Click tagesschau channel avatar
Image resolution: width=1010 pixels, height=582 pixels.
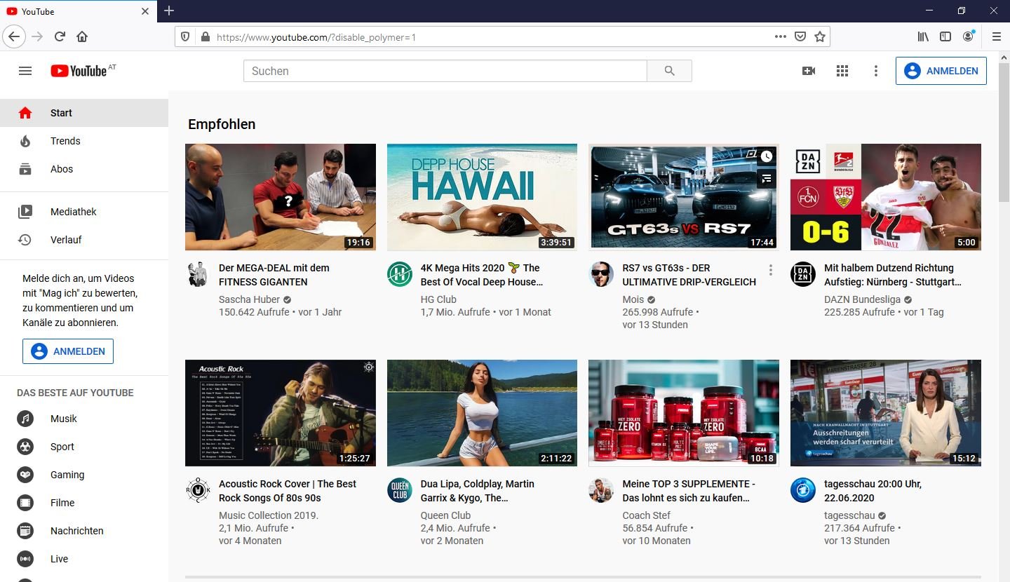(803, 490)
